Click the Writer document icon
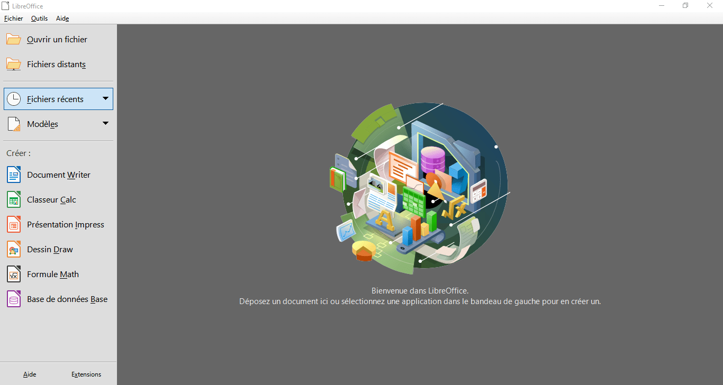The width and height of the screenshot is (723, 385). click(x=14, y=175)
